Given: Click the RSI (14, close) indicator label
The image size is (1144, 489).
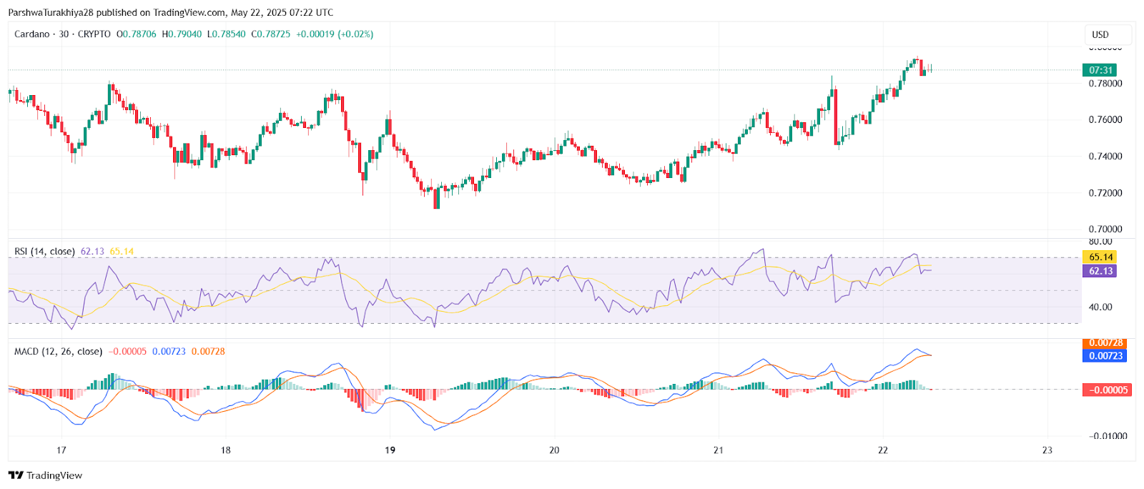Looking at the screenshot, I should pos(44,252).
